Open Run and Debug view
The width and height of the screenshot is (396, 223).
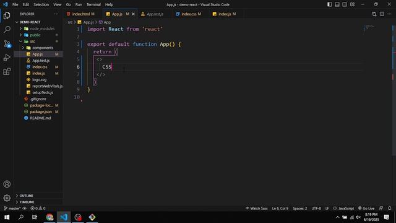7,58
